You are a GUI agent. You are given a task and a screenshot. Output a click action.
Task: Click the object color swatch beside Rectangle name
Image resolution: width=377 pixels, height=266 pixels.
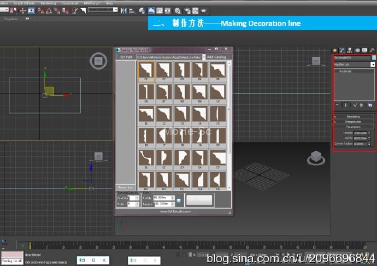374,57
